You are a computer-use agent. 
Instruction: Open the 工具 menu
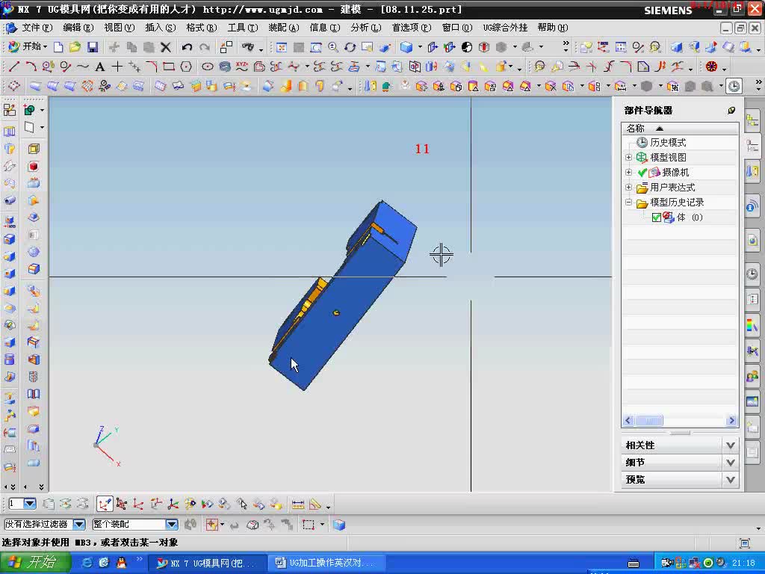point(243,28)
